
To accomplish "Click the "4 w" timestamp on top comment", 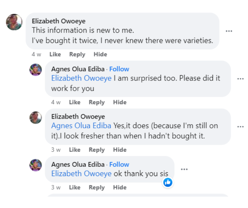I will point(36,54).
